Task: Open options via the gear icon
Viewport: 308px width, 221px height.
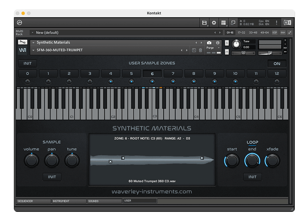Action: click(214, 23)
